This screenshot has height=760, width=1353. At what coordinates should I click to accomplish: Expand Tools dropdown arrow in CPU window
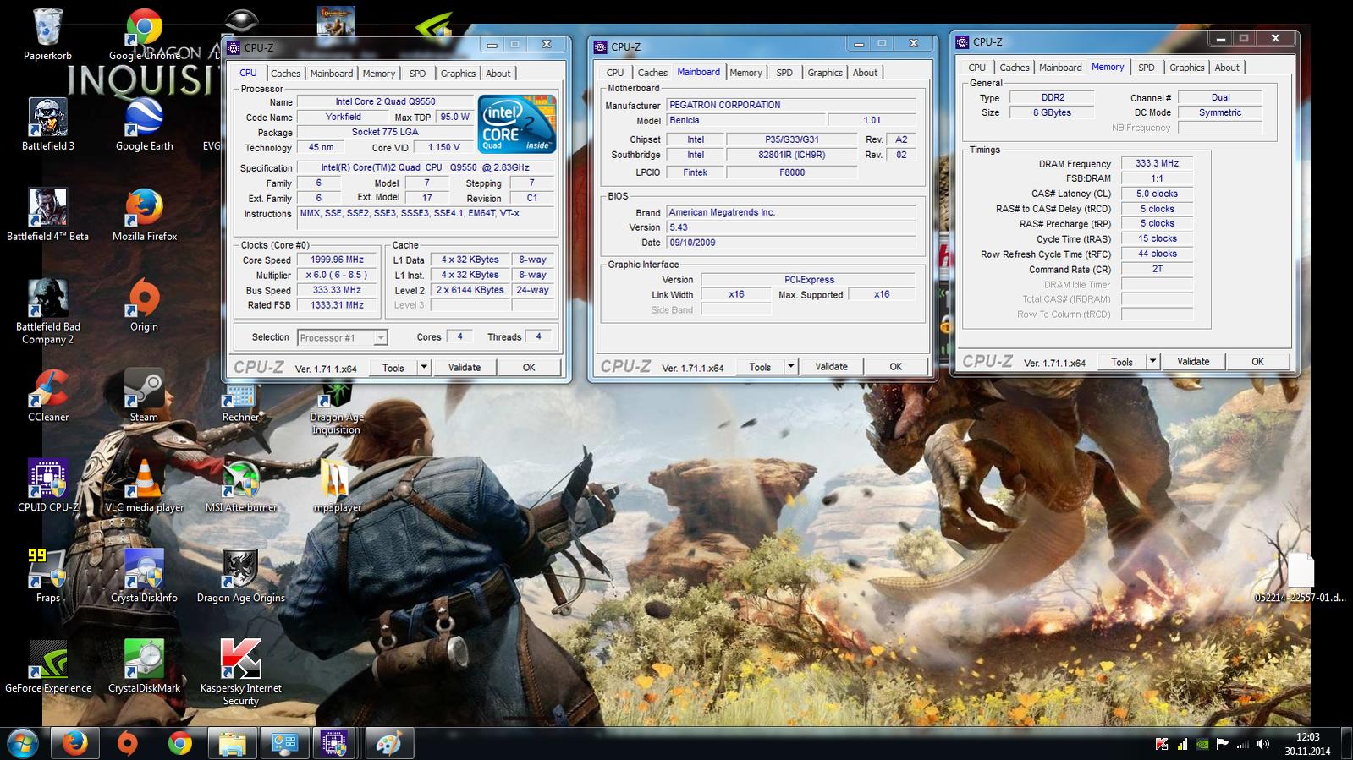424,367
